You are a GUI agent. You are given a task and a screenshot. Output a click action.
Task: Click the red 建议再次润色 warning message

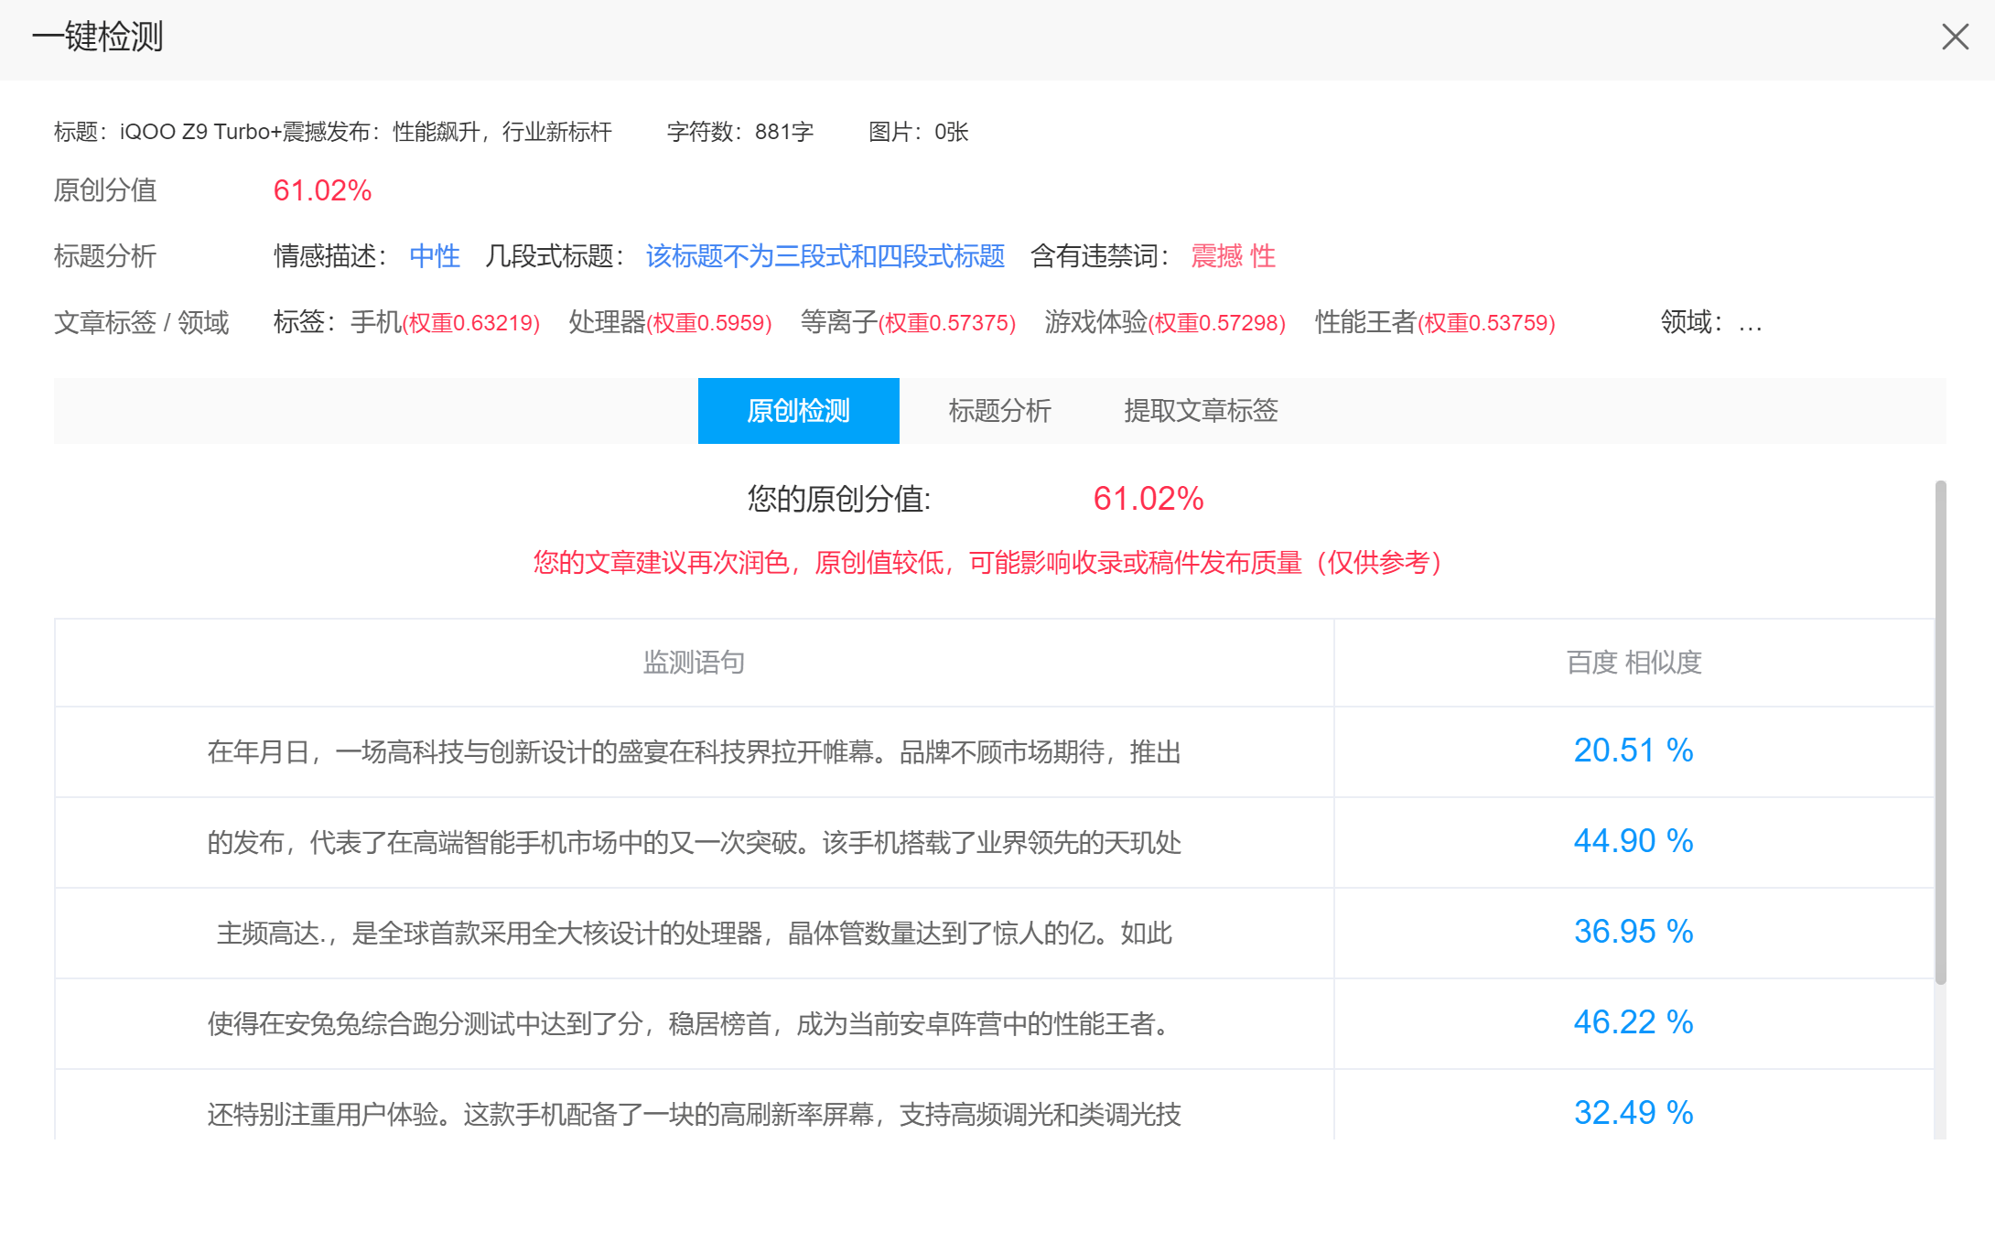click(987, 563)
